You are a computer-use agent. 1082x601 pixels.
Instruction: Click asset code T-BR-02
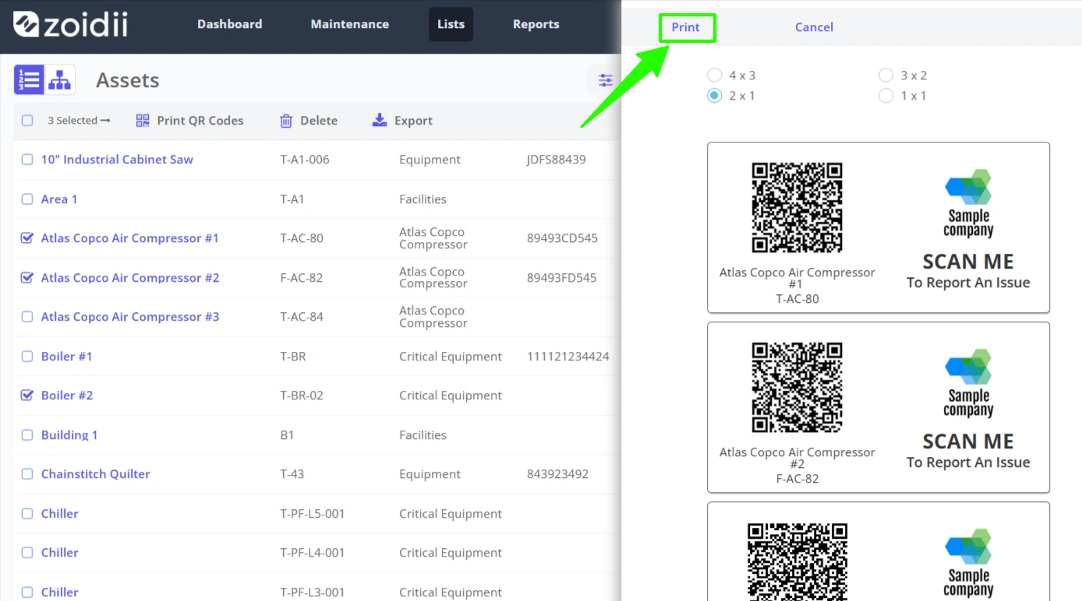click(x=302, y=395)
